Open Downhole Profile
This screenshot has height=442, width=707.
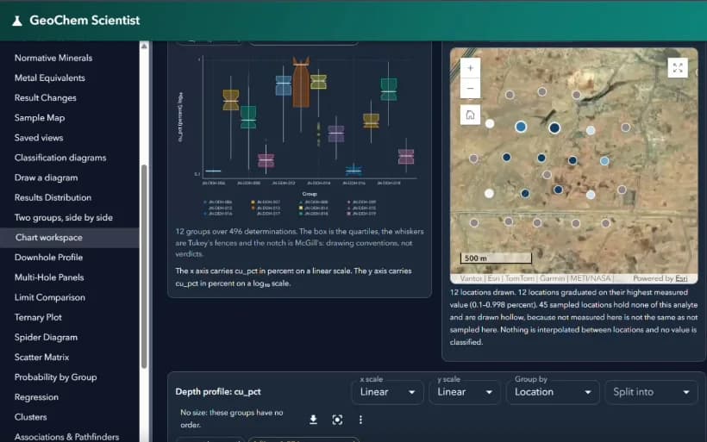[x=48, y=258]
